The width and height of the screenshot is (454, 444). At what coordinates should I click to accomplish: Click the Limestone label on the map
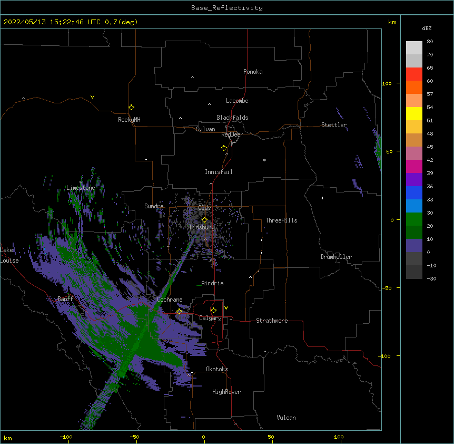click(x=81, y=188)
